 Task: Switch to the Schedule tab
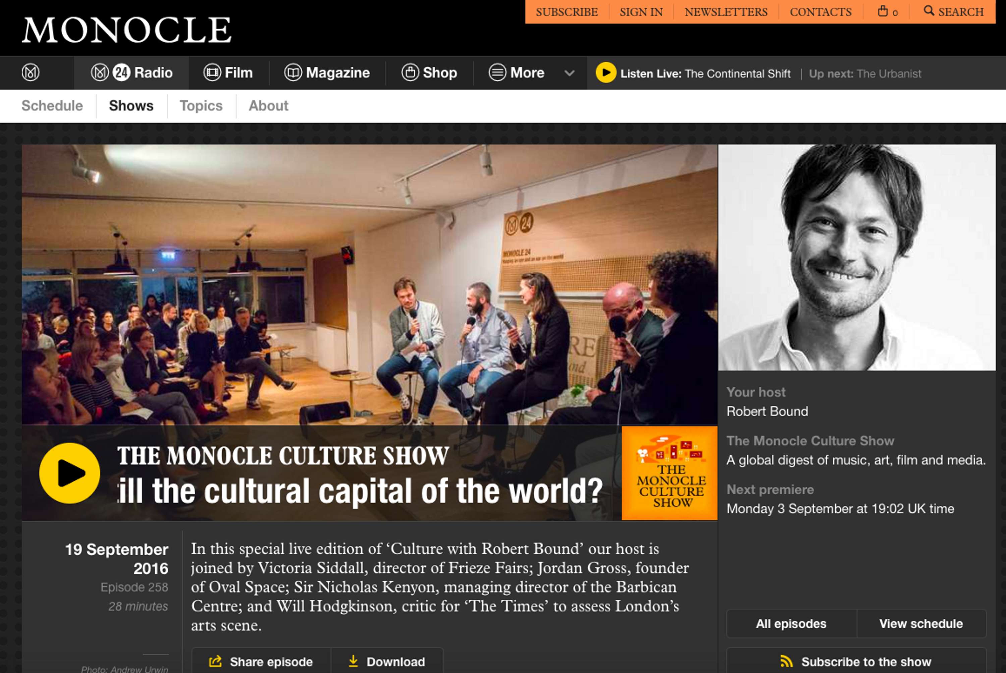coord(52,106)
